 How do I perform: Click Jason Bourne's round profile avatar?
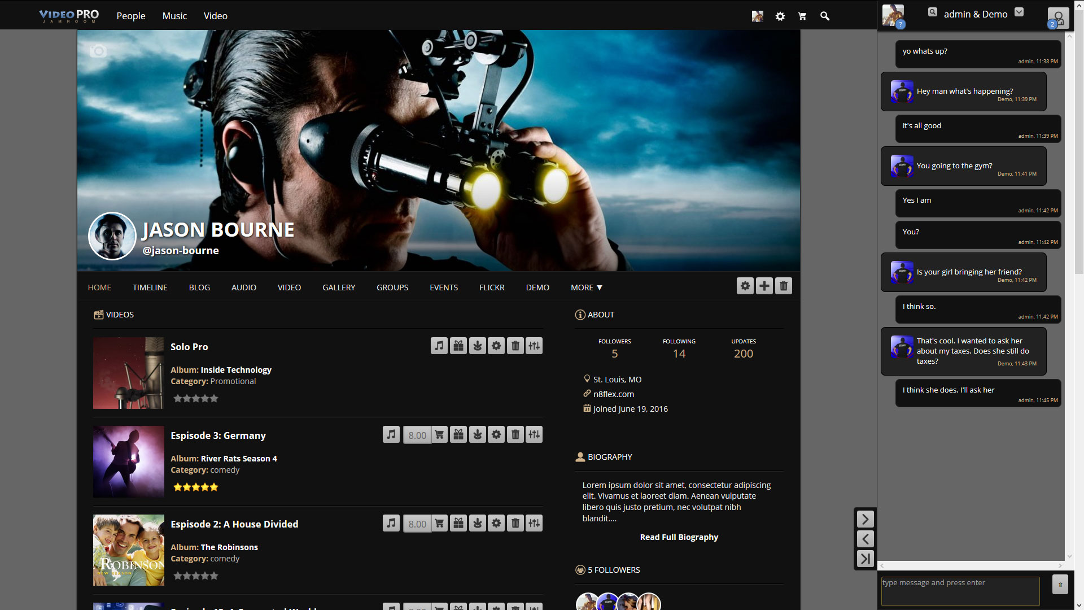(x=112, y=236)
